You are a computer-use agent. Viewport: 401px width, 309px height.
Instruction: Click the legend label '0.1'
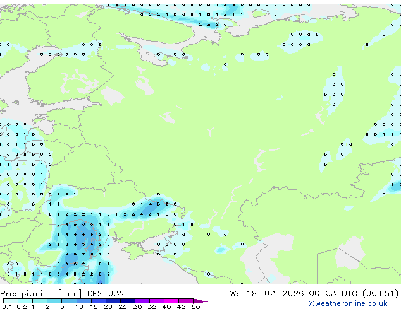(x=7, y=306)
